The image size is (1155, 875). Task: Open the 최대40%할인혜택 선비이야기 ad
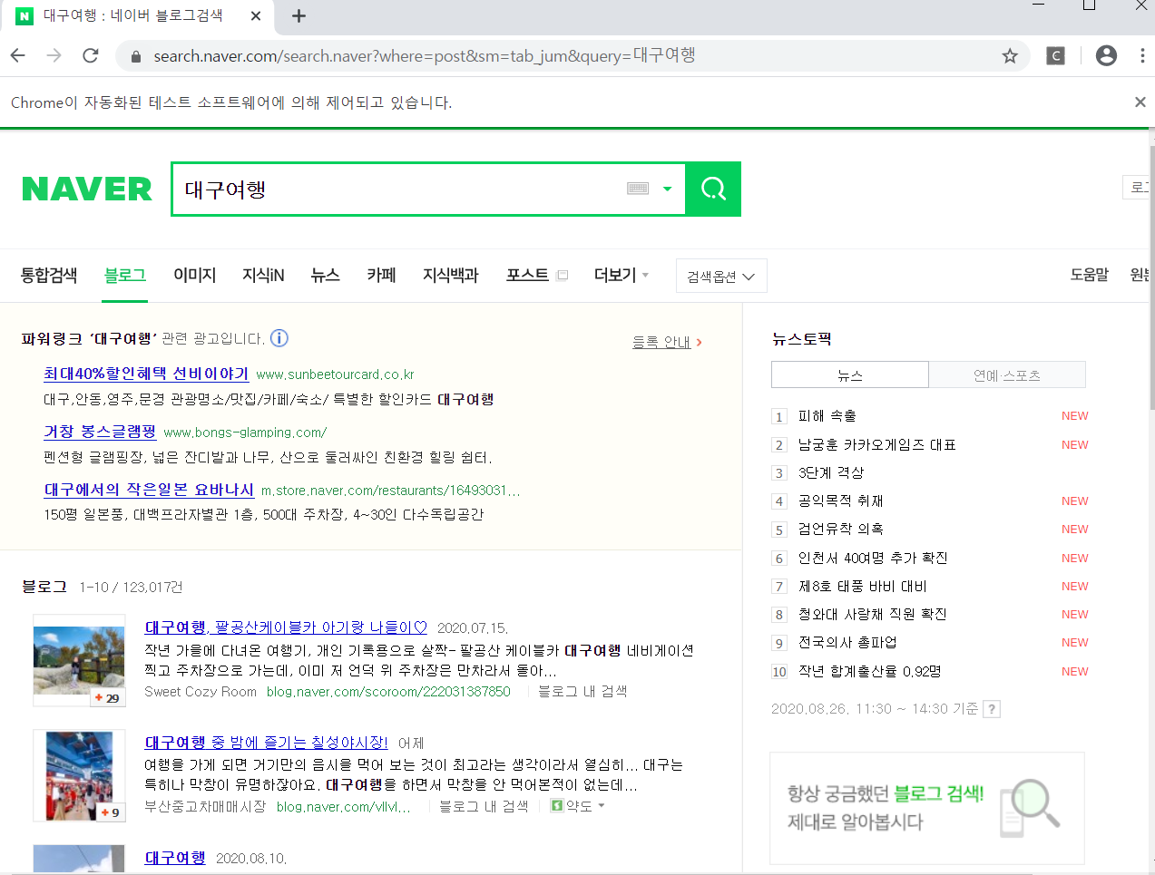click(146, 374)
